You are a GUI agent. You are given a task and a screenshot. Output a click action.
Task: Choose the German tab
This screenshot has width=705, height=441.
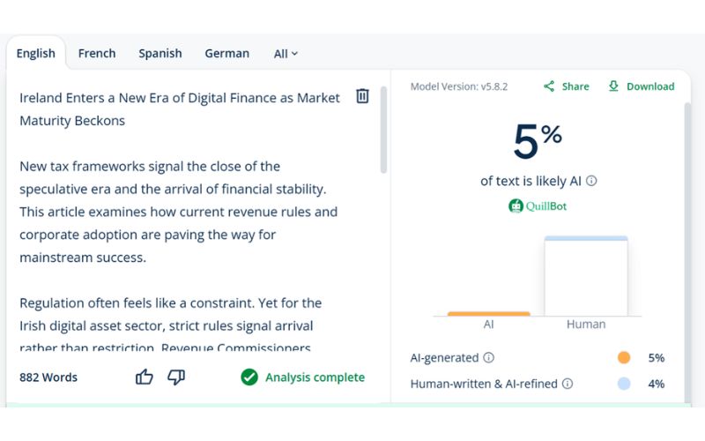pyautogui.click(x=227, y=53)
